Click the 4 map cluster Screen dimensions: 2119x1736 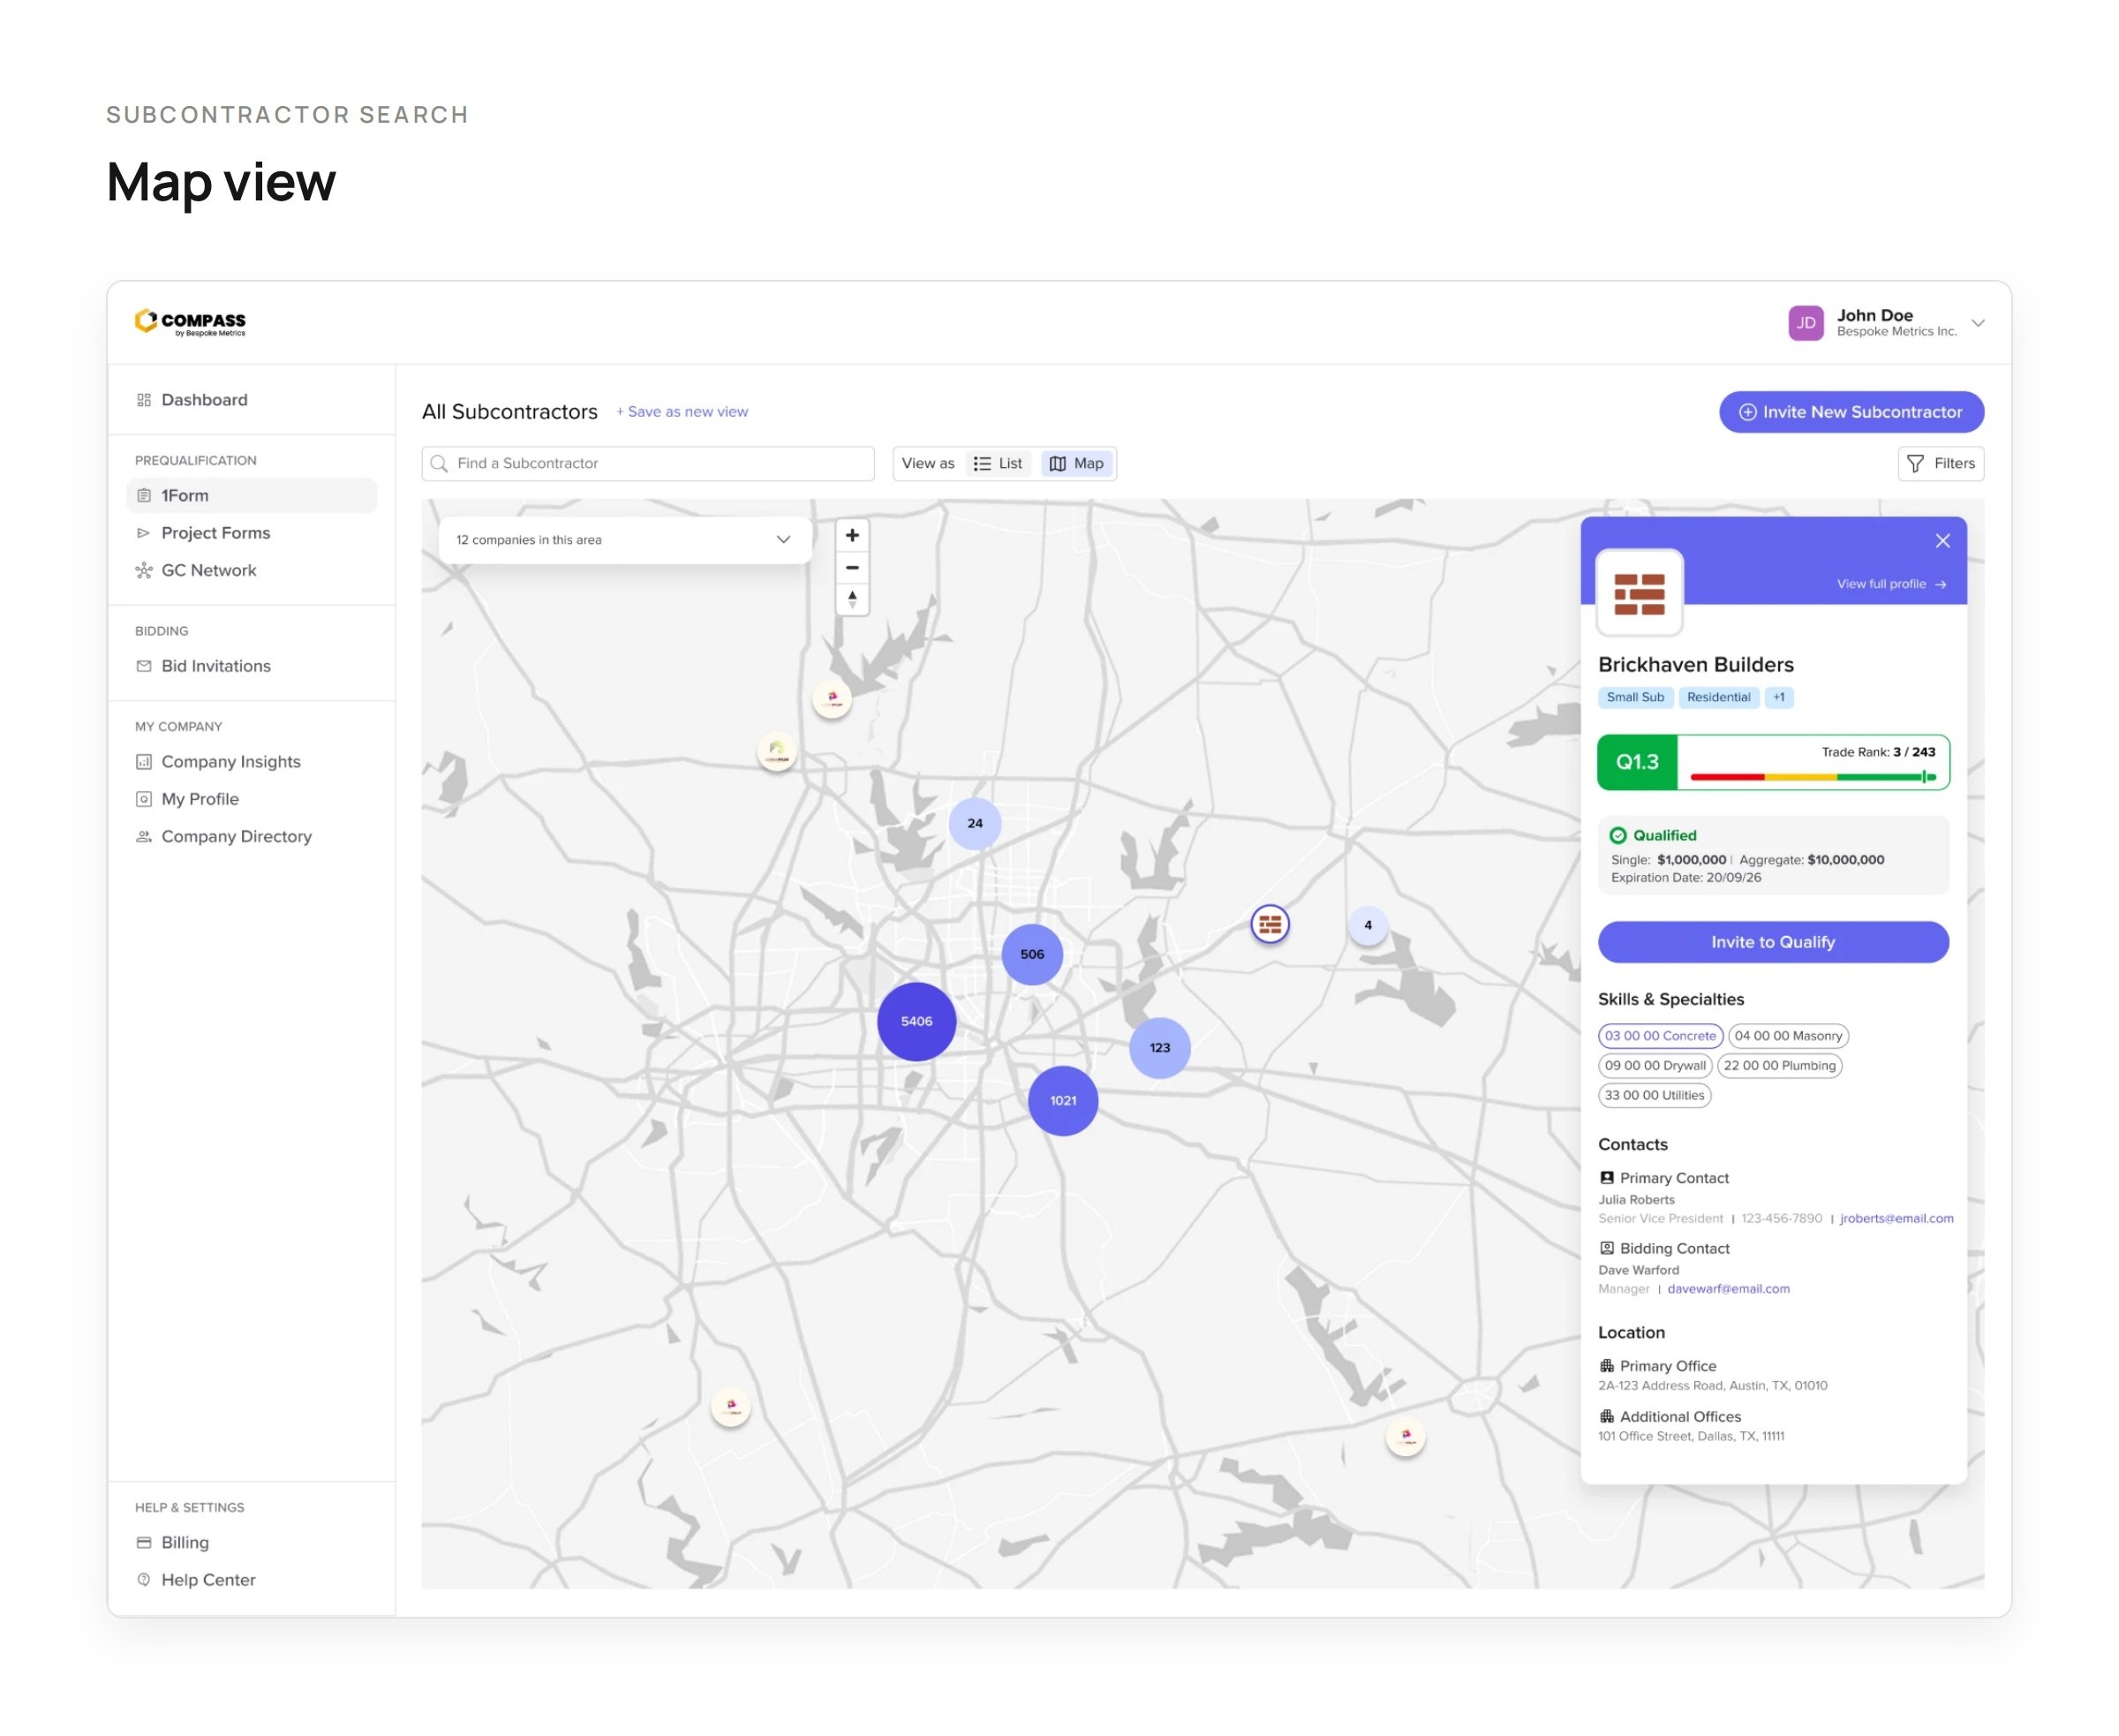pos(1367,925)
